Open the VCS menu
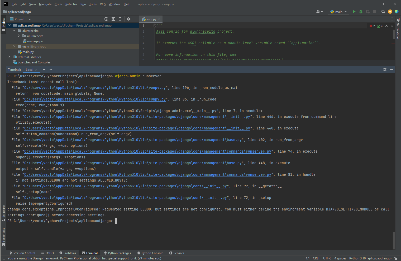The height and width of the screenshot is (261, 401). pos(103,4)
